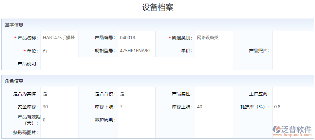Select the 耗损率 field showing 0.8

pos(293,107)
